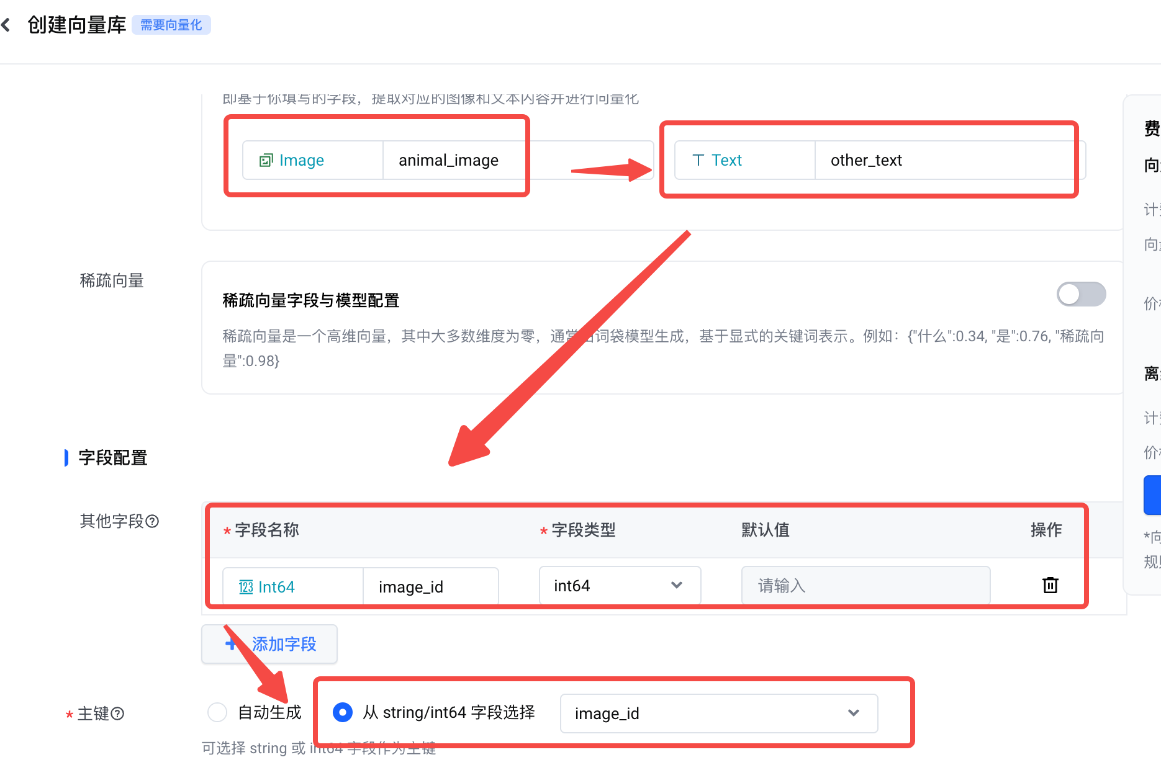Click the Text type T icon
The image size is (1161, 783).
[698, 160]
